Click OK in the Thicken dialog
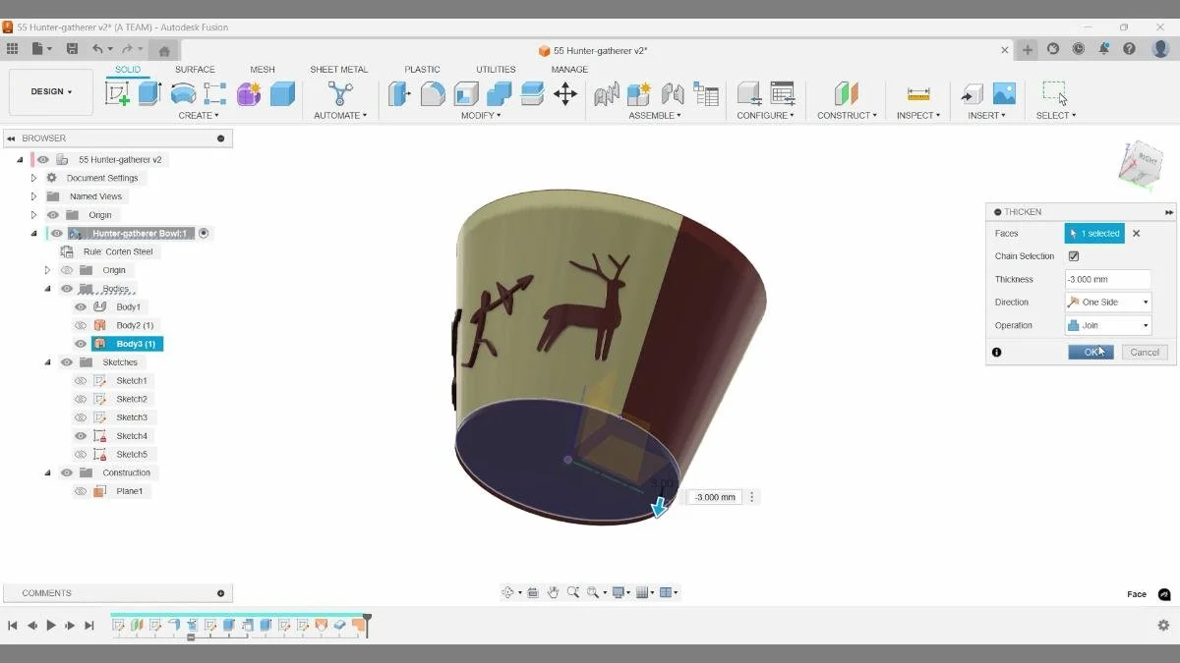The width and height of the screenshot is (1180, 663). pos(1091,352)
